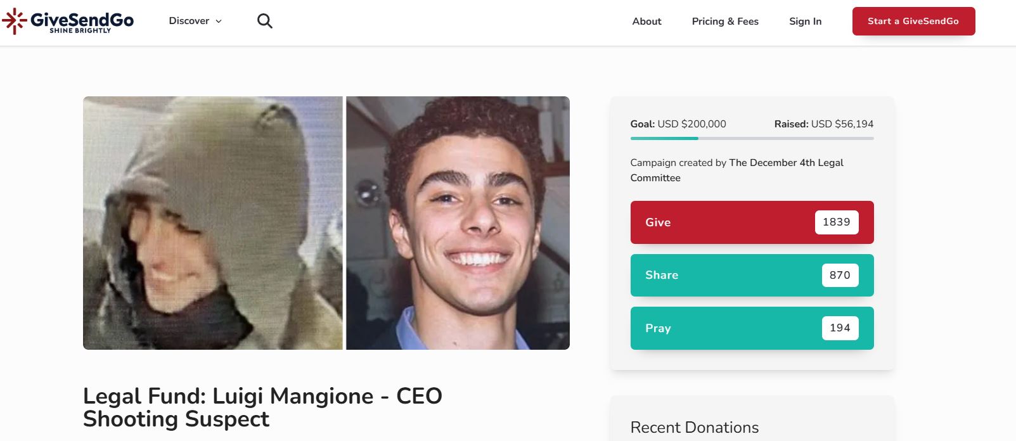Open the Pricing & Fees page
The height and width of the screenshot is (441, 1016).
(x=724, y=21)
